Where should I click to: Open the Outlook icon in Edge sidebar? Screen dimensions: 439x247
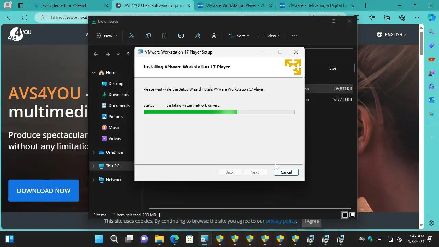click(x=431, y=100)
